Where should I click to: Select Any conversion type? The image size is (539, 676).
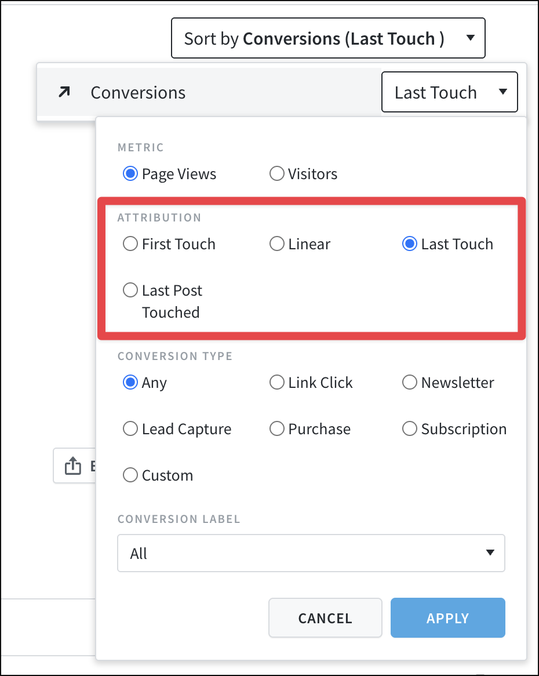130,382
